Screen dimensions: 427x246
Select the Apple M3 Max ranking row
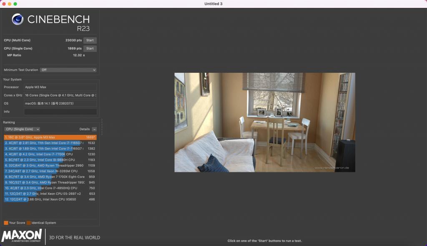[x=50, y=137]
